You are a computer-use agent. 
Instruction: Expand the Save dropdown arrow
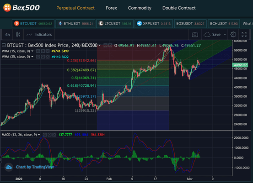(225, 34)
